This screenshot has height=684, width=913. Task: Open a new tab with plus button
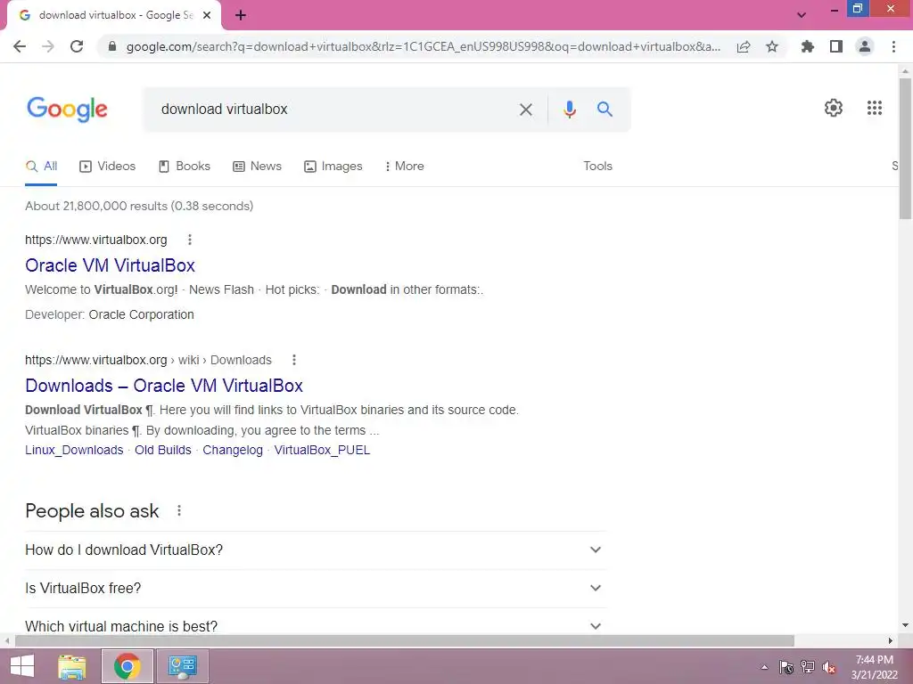pos(241,15)
